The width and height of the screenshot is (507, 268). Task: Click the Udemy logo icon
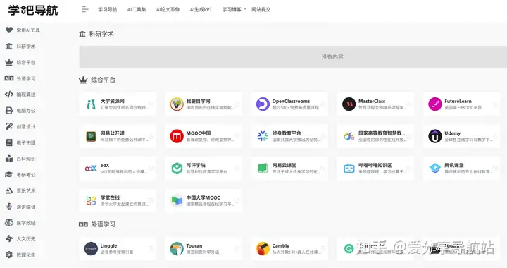(435, 136)
